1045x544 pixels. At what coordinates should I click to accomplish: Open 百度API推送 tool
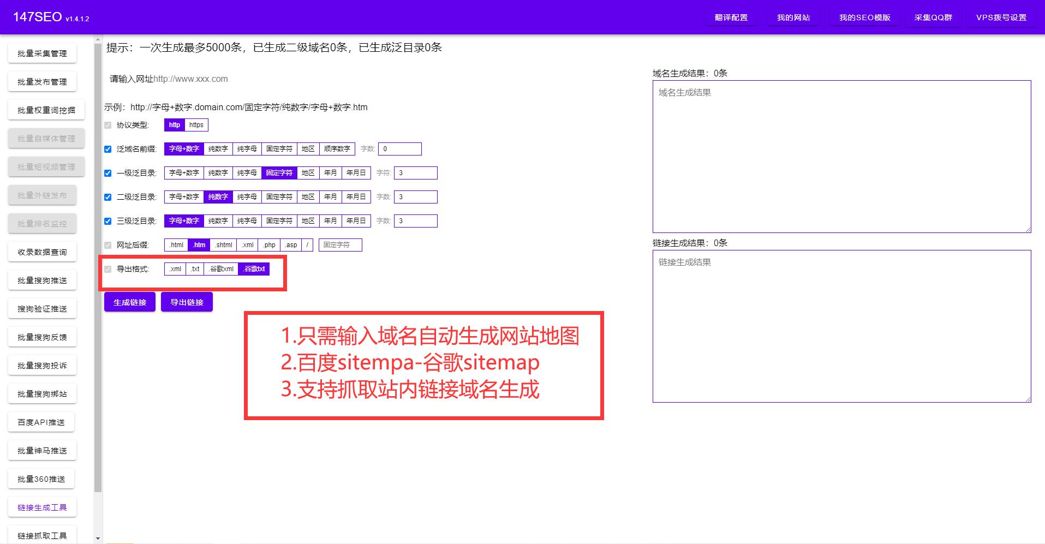[41, 422]
